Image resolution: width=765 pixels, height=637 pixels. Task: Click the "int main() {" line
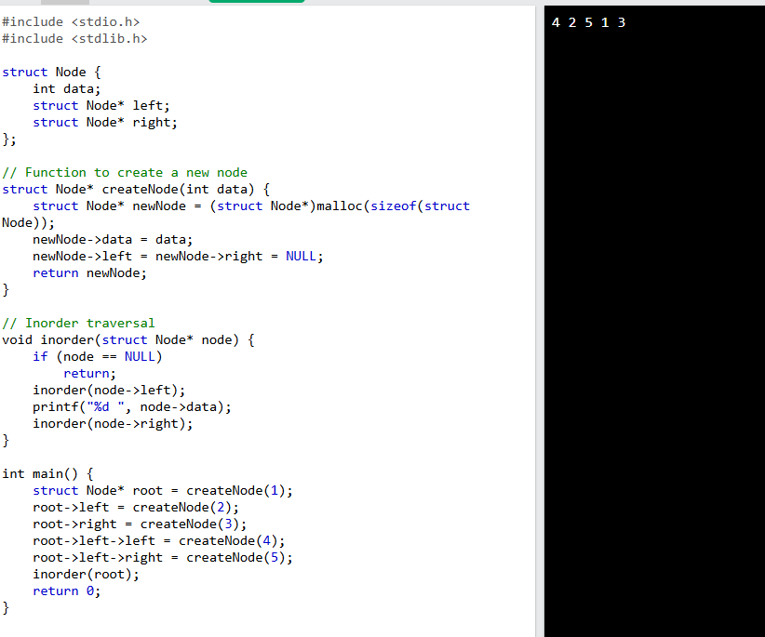(47, 473)
